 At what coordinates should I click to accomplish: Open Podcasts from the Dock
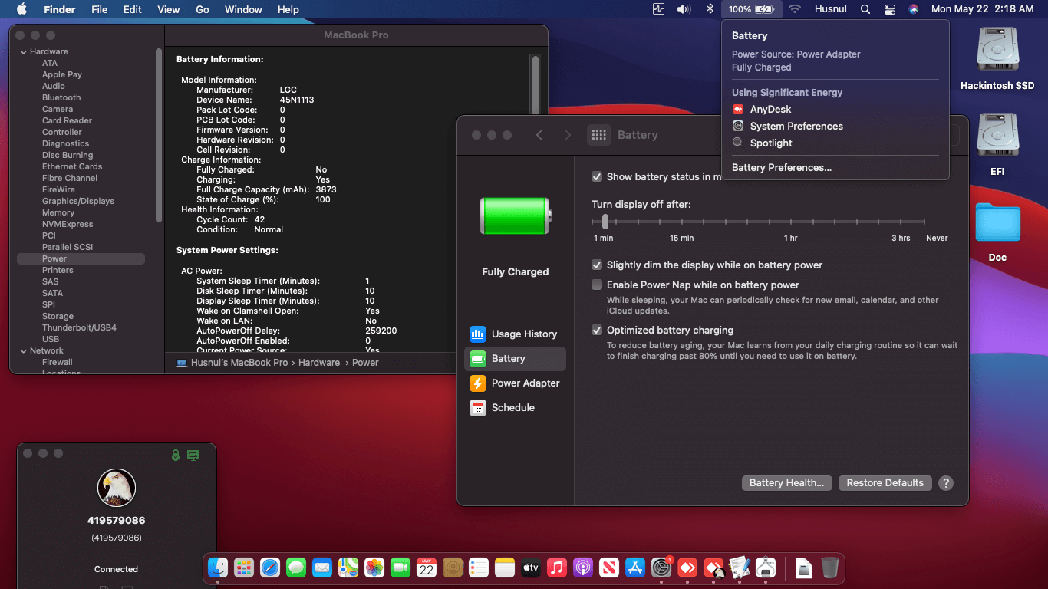point(582,568)
